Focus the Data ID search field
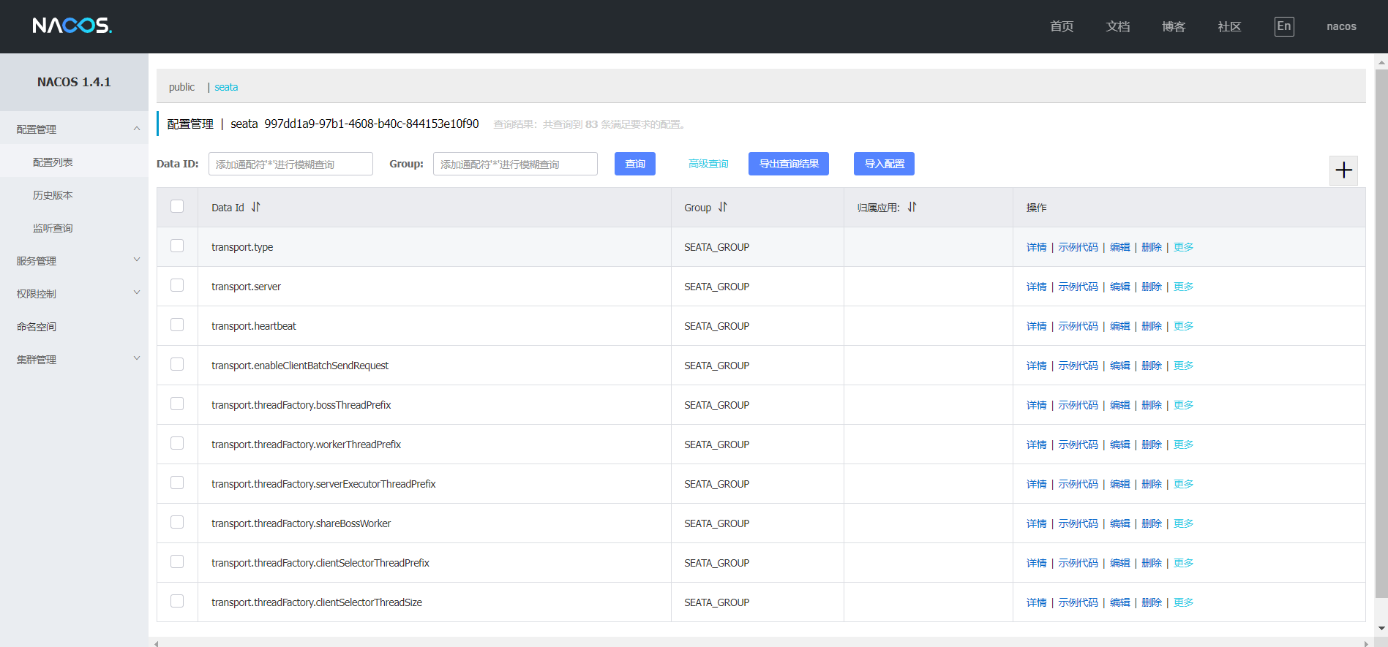The image size is (1388, 647). pos(290,164)
